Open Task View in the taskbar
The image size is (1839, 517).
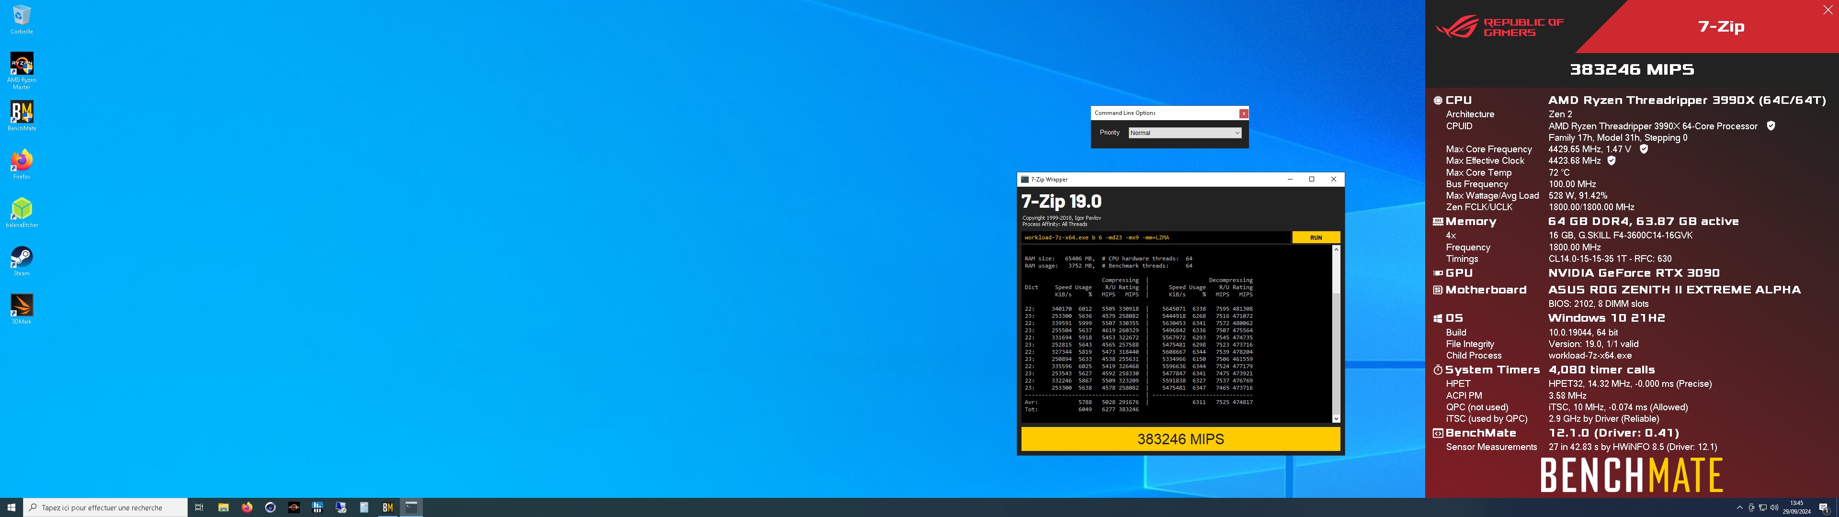coord(199,507)
